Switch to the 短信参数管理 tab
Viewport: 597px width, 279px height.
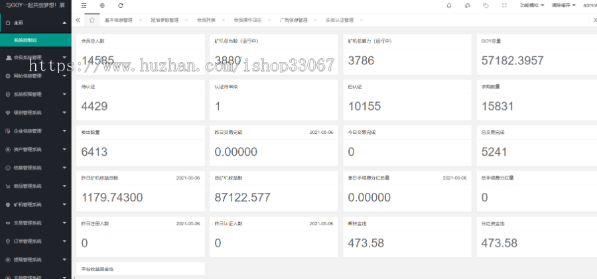(165, 20)
